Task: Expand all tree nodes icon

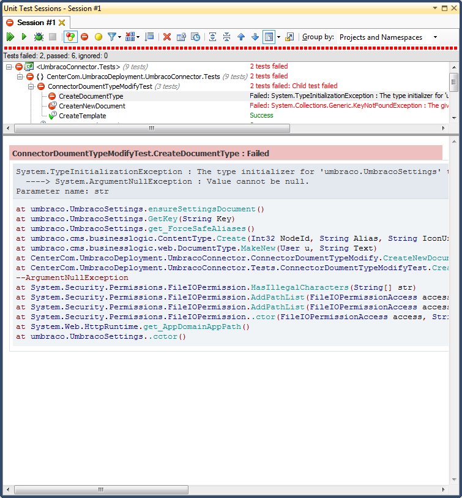Action: (212, 37)
